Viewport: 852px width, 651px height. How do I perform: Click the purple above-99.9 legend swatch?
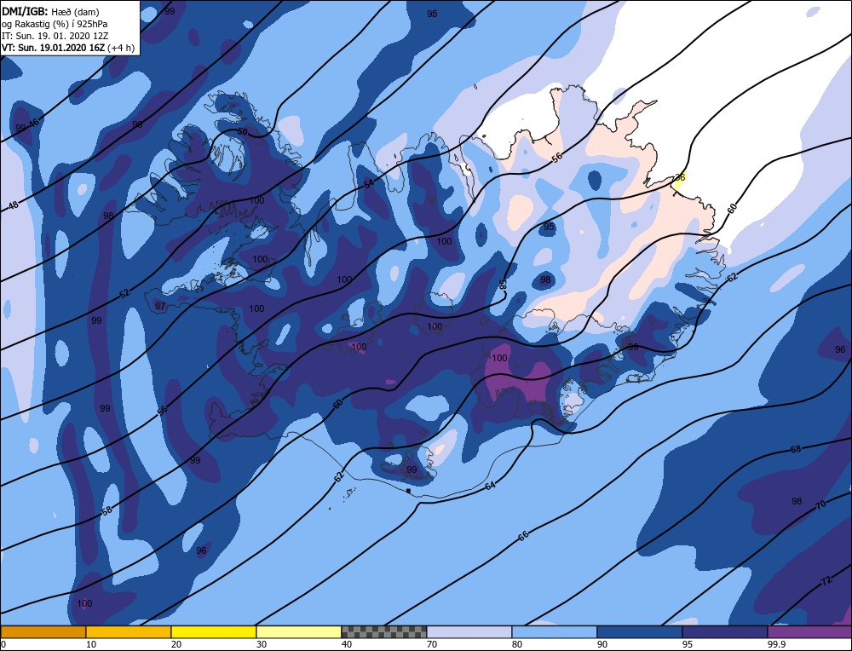(809, 632)
